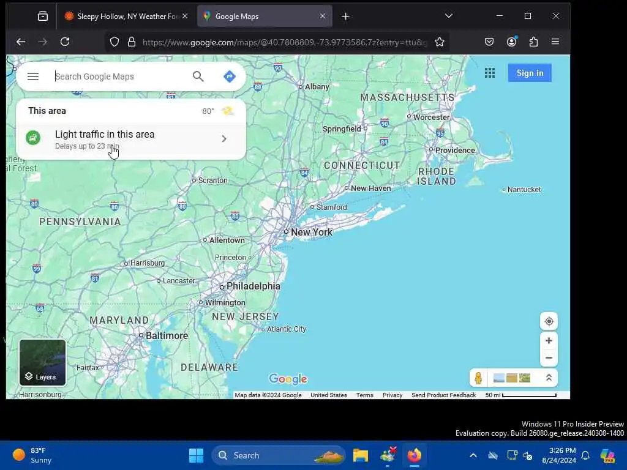Toggle the 50 mi map scale
Image resolution: width=627 pixels, height=470 pixels.
[520, 395]
